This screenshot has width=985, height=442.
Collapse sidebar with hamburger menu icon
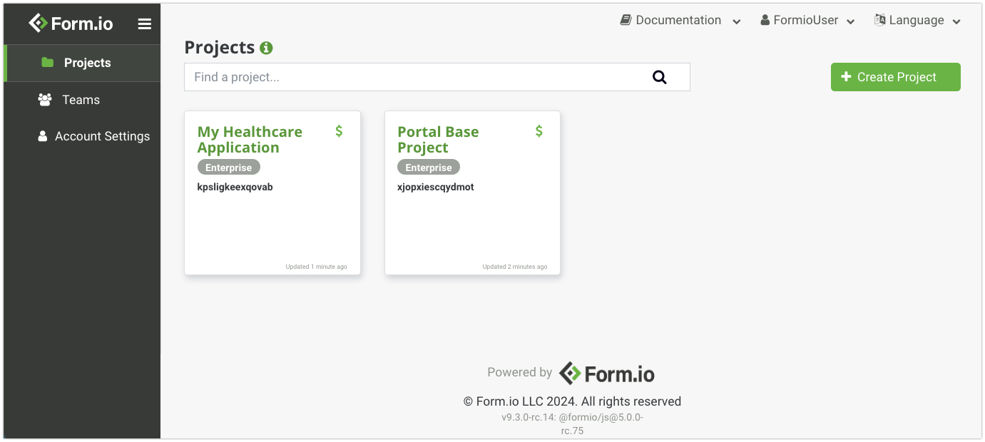(145, 24)
